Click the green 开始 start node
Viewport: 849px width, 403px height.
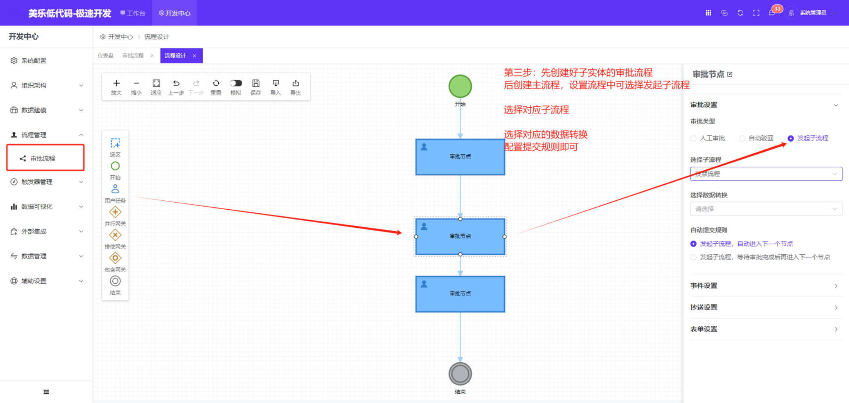[460, 86]
